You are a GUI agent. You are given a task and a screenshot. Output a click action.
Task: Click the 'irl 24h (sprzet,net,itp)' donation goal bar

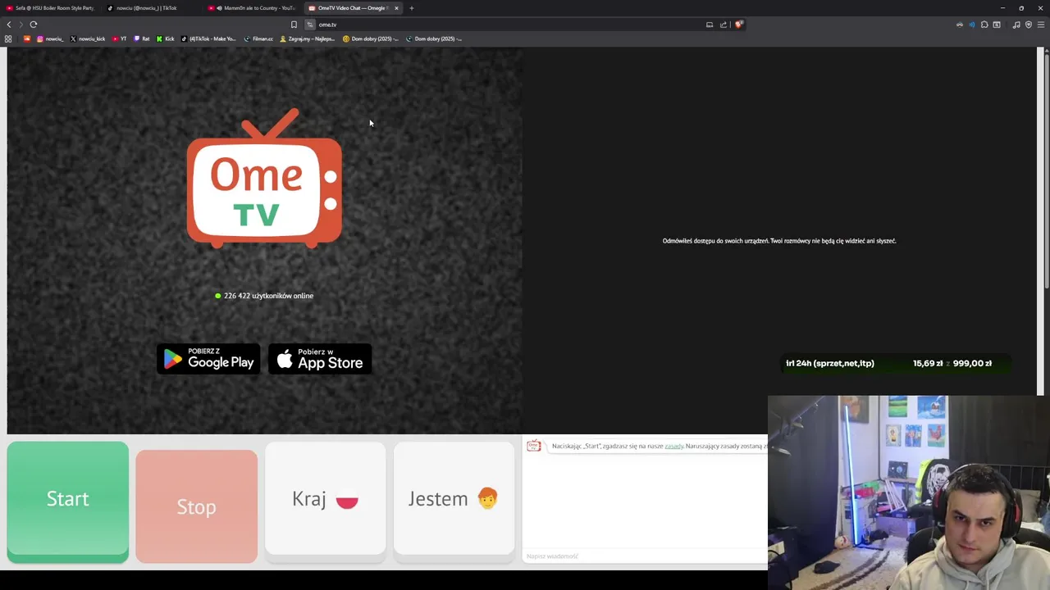pyautogui.click(x=897, y=363)
